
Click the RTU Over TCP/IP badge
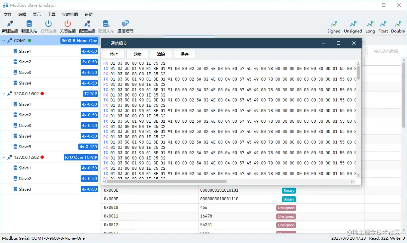(81, 157)
